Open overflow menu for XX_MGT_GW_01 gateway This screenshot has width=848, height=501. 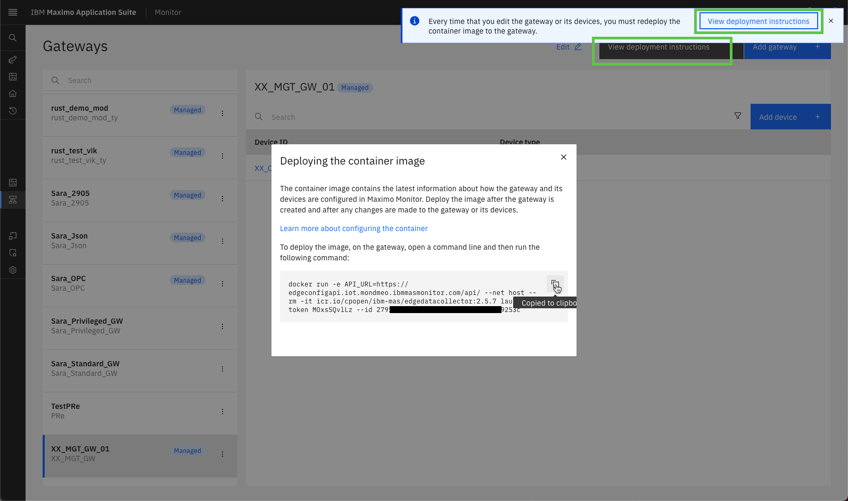pos(223,454)
